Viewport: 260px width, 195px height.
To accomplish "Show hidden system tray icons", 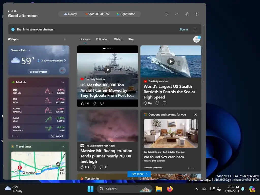I will (196, 189).
